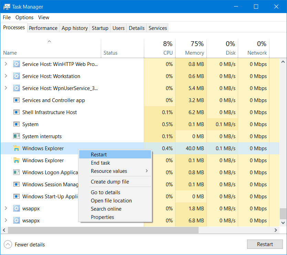
Task: Choose Search online in the context menu
Action: pyautogui.click(x=115, y=209)
